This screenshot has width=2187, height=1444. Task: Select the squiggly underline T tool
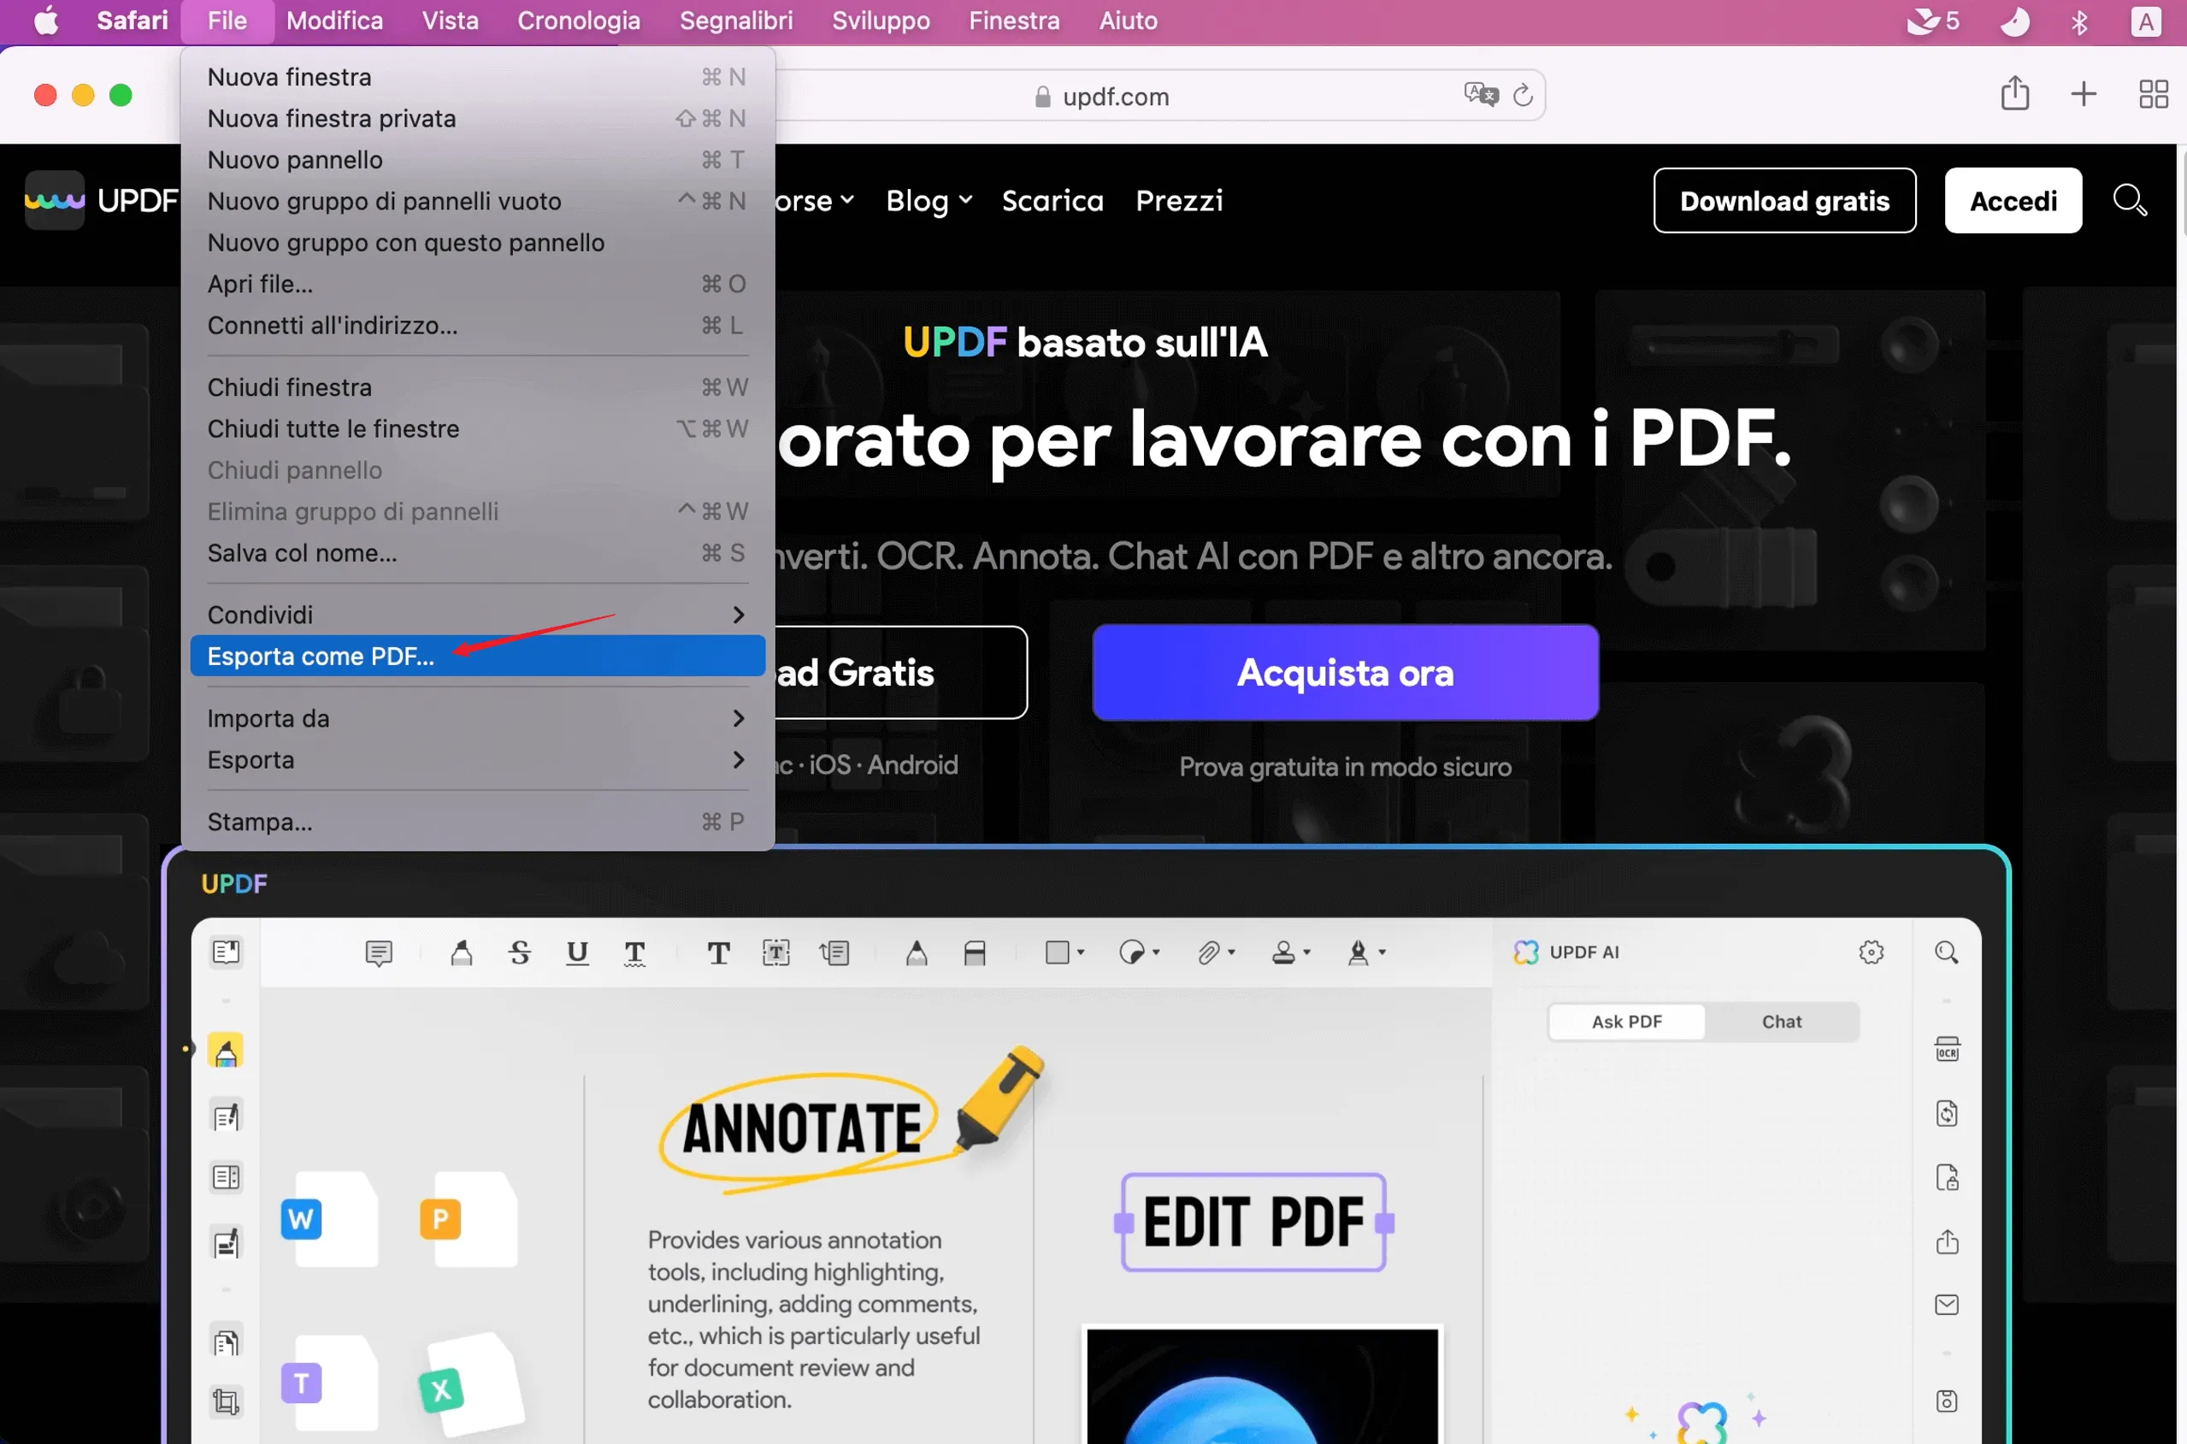click(x=634, y=952)
